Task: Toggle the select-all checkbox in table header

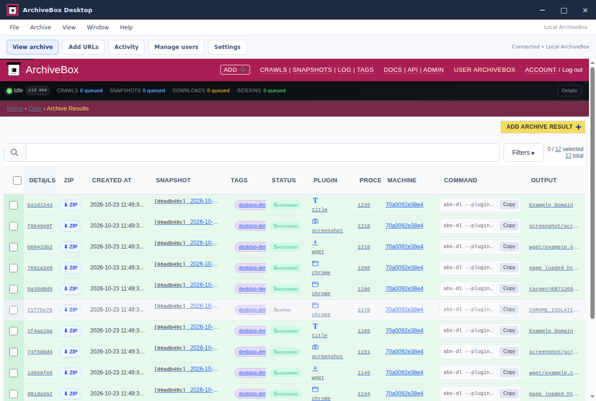Action: (17, 180)
